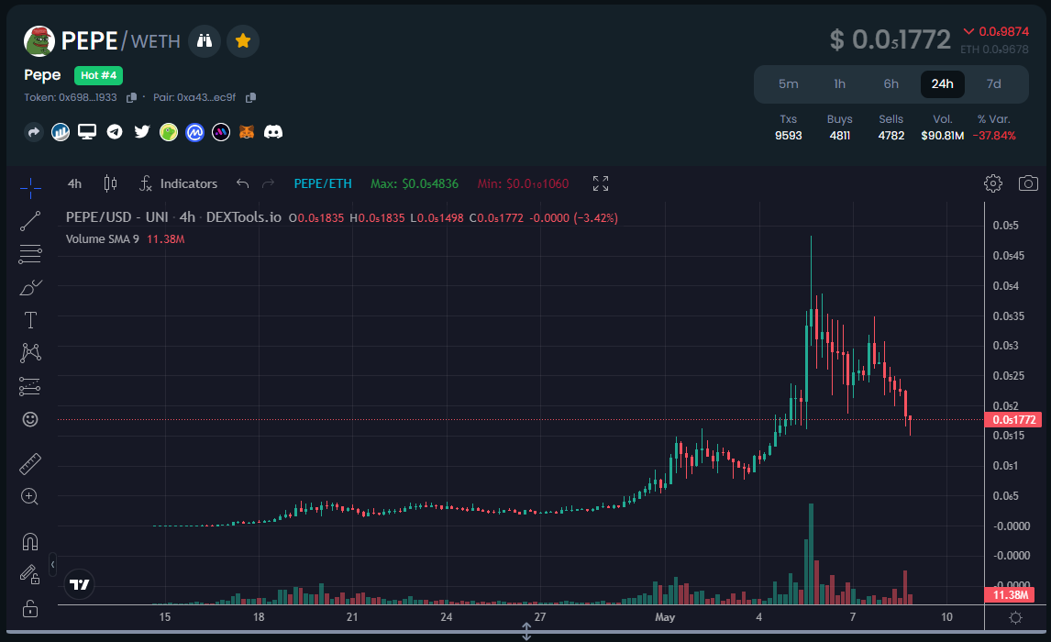Open price scale settings gear at corner
This screenshot has width=1051, height=642.
pos(1015,618)
